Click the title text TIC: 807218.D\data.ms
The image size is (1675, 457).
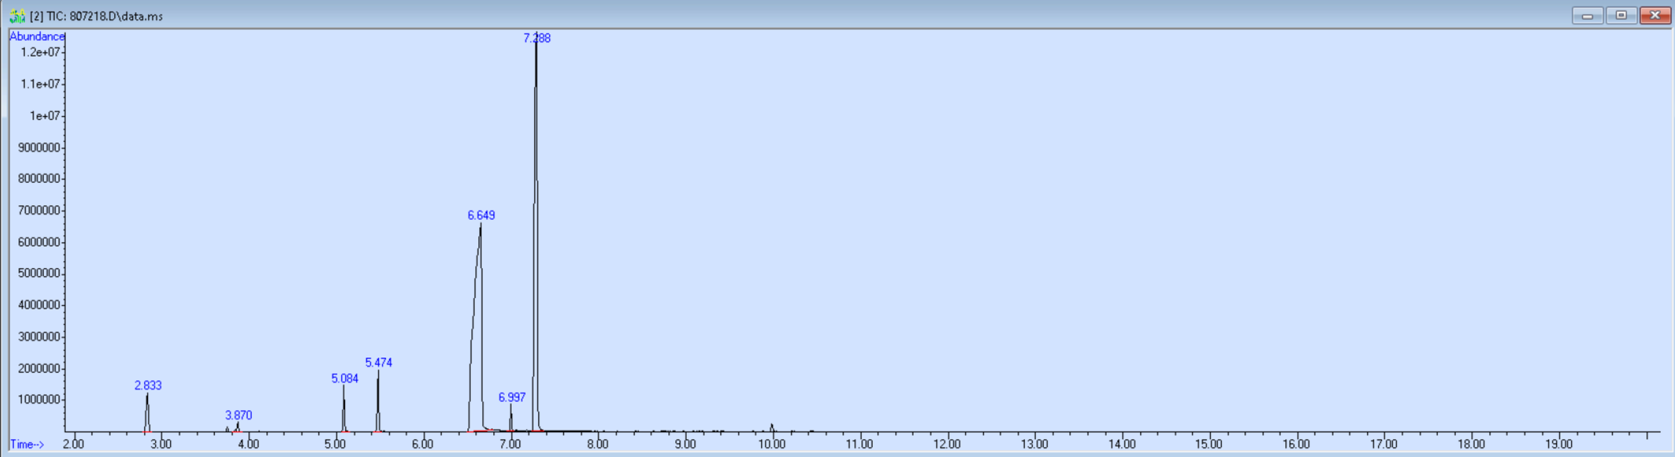coord(105,16)
